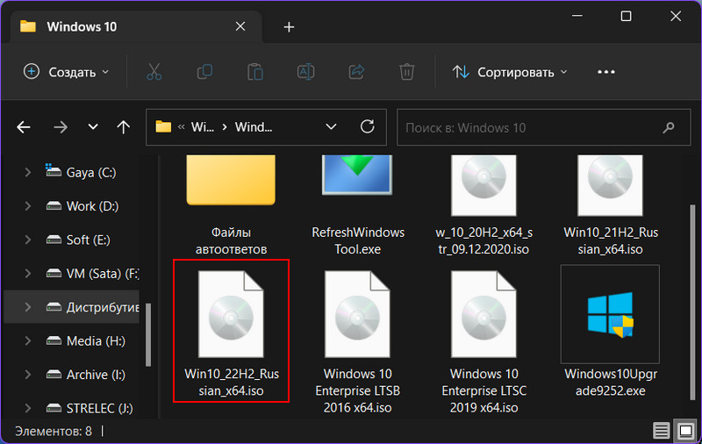Open the Сортировать dropdown
702x444 pixels.
click(x=510, y=72)
